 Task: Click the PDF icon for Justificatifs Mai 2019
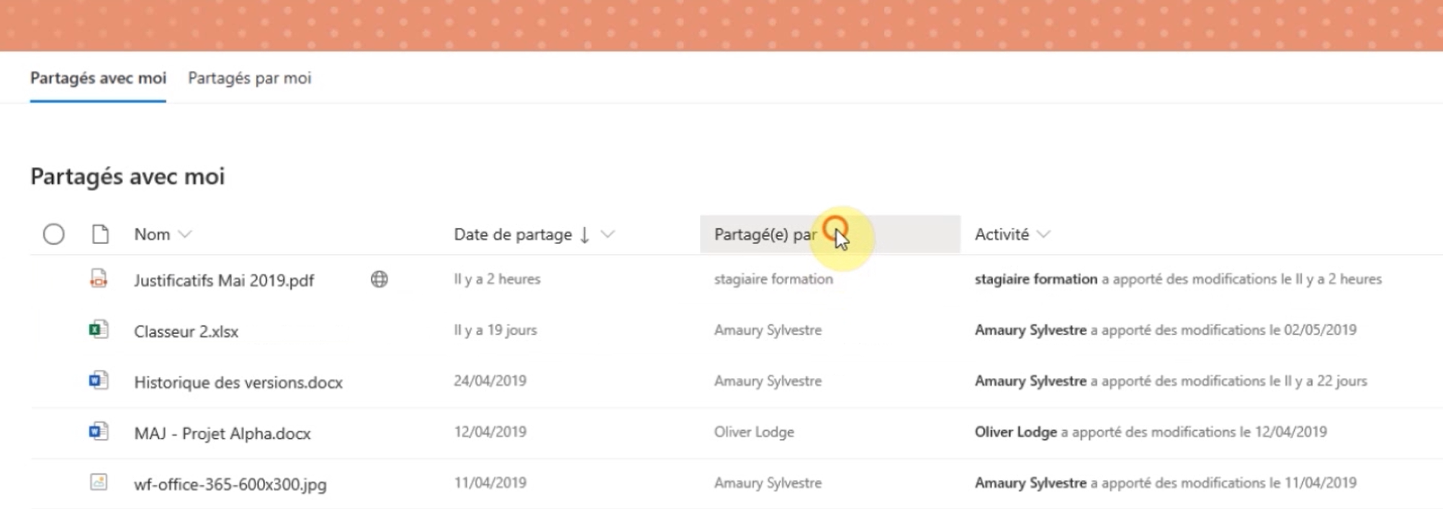coord(99,279)
